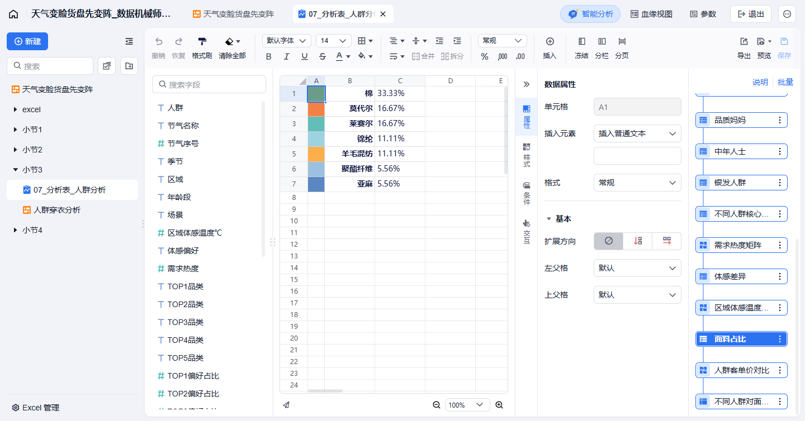
Task: Collapse the properties panel with double chevron
Action: [526, 84]
